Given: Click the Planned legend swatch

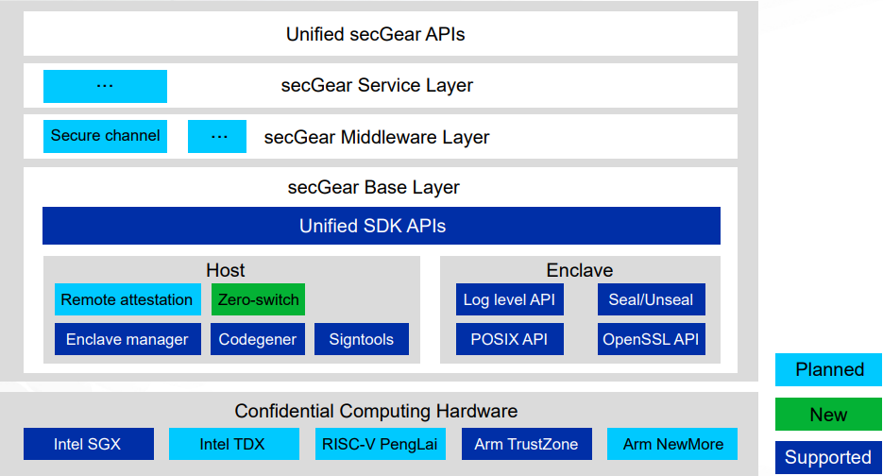Looking at the screenshot, I should point(828,369).
